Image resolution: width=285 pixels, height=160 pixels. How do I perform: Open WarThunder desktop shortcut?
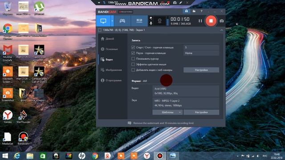[x=23, y=116]
